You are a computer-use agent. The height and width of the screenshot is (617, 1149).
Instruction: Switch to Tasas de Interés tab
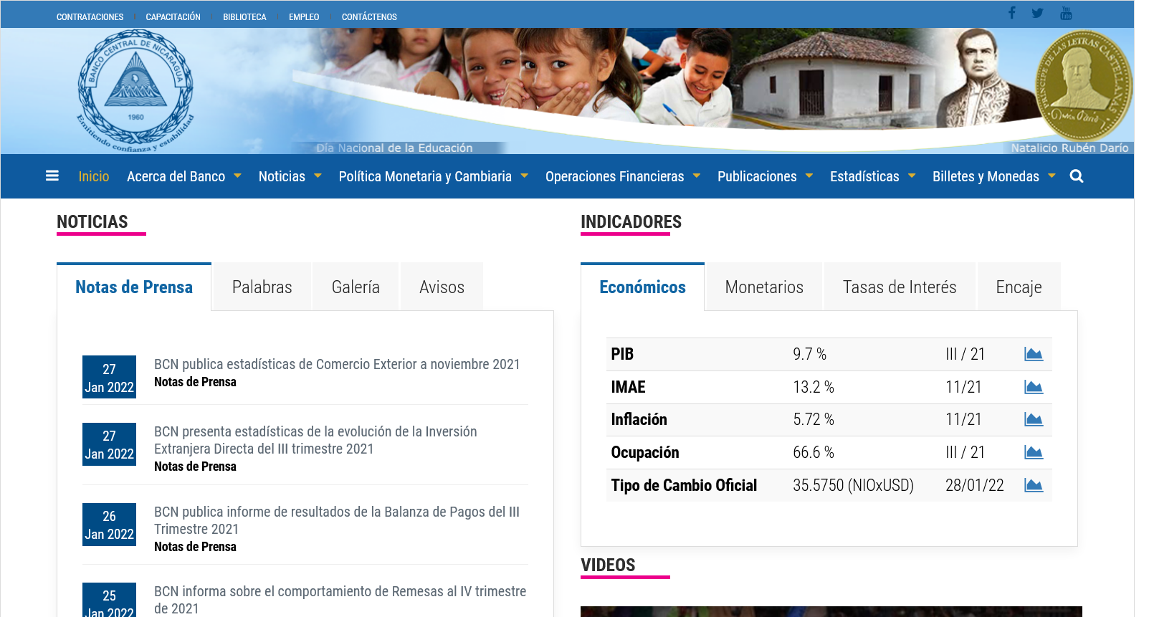[x=899, y=287]
